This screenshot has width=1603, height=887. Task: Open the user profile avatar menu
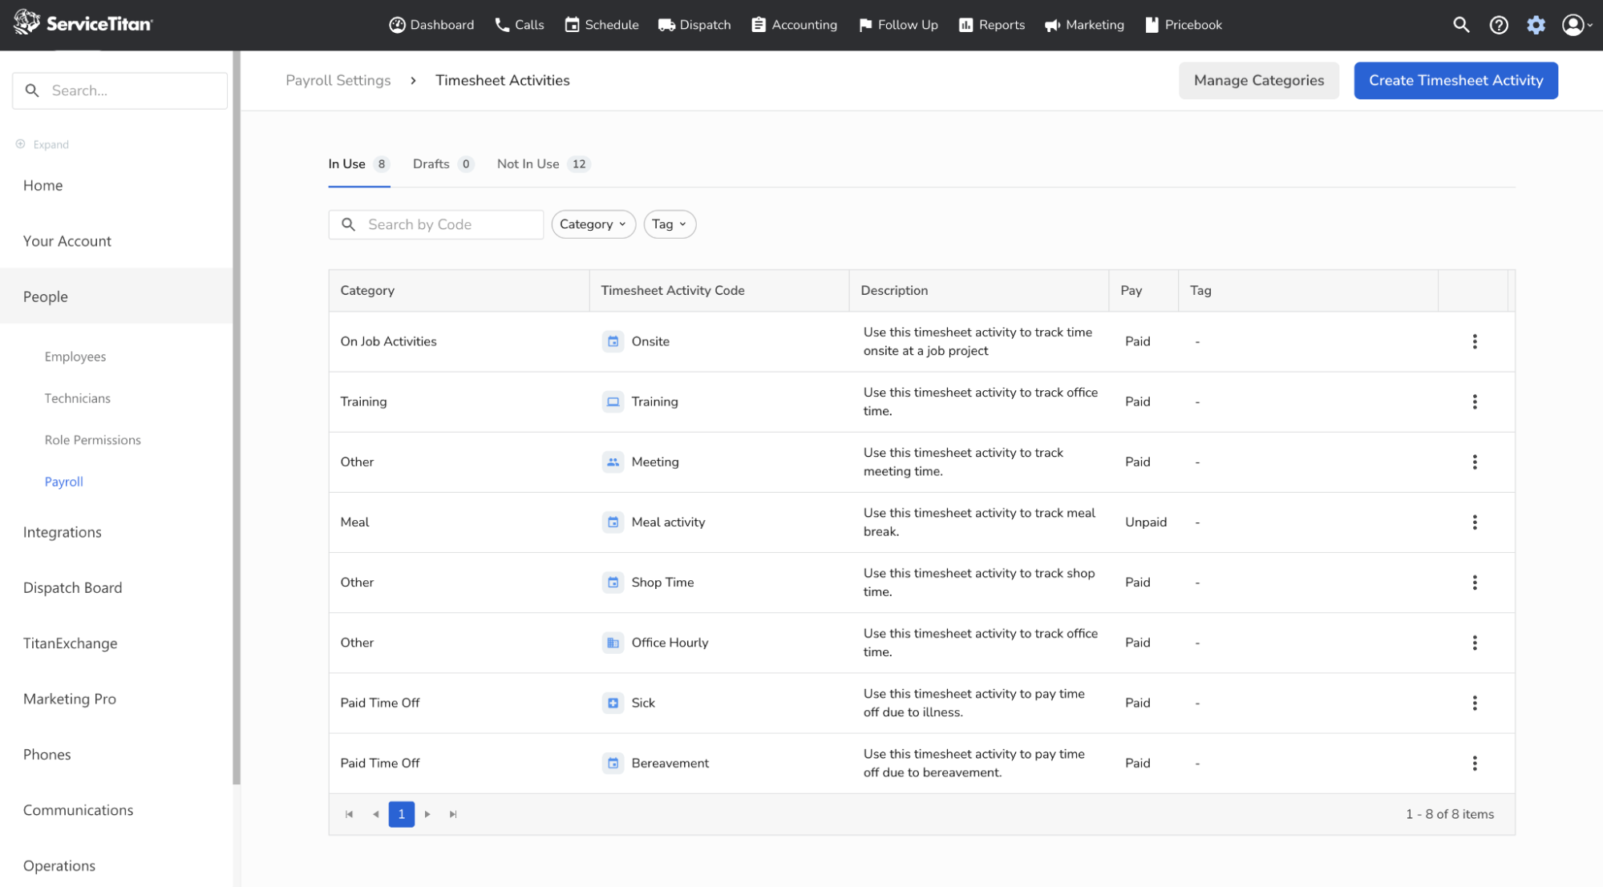coord(1573,25)
